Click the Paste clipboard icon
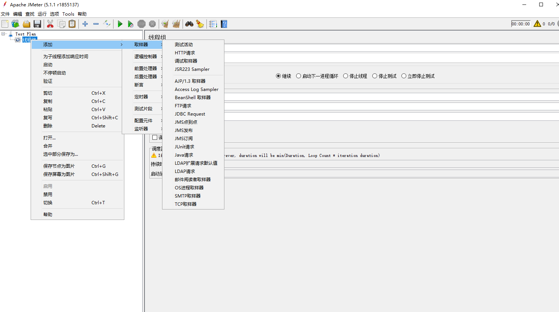559x312 pixels. [x=72, y=24]
